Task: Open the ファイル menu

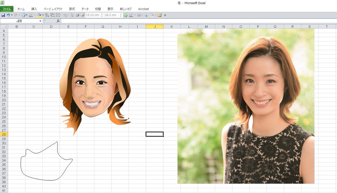Action: tap(6, 9)
